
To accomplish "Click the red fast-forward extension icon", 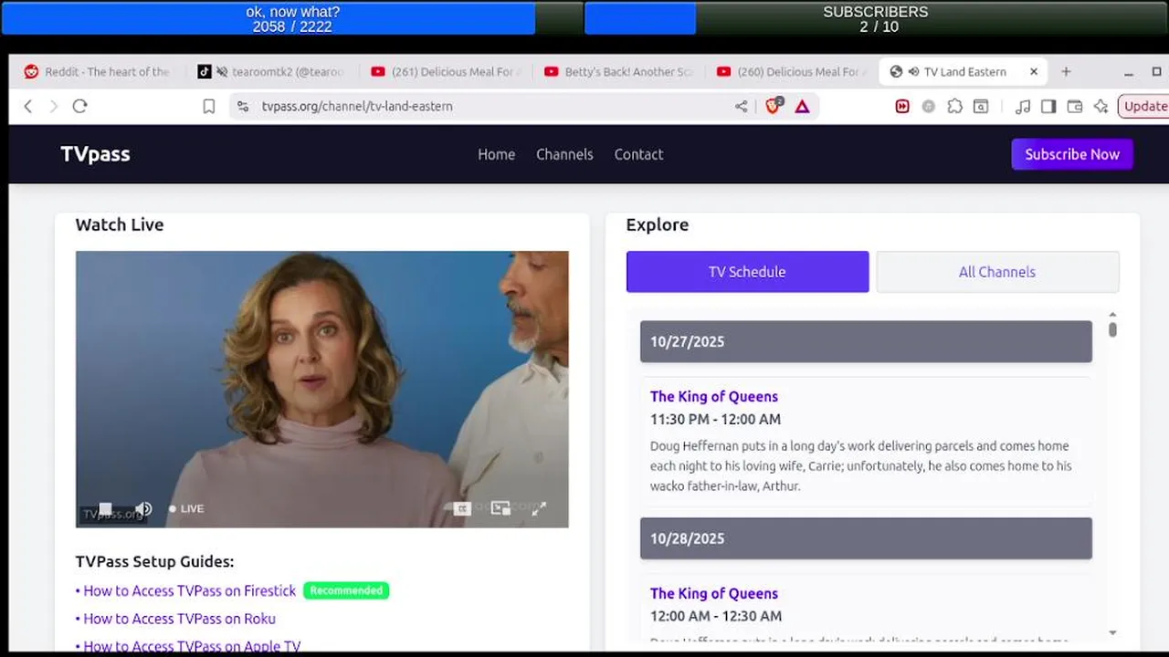I will [x=902, y=106].
